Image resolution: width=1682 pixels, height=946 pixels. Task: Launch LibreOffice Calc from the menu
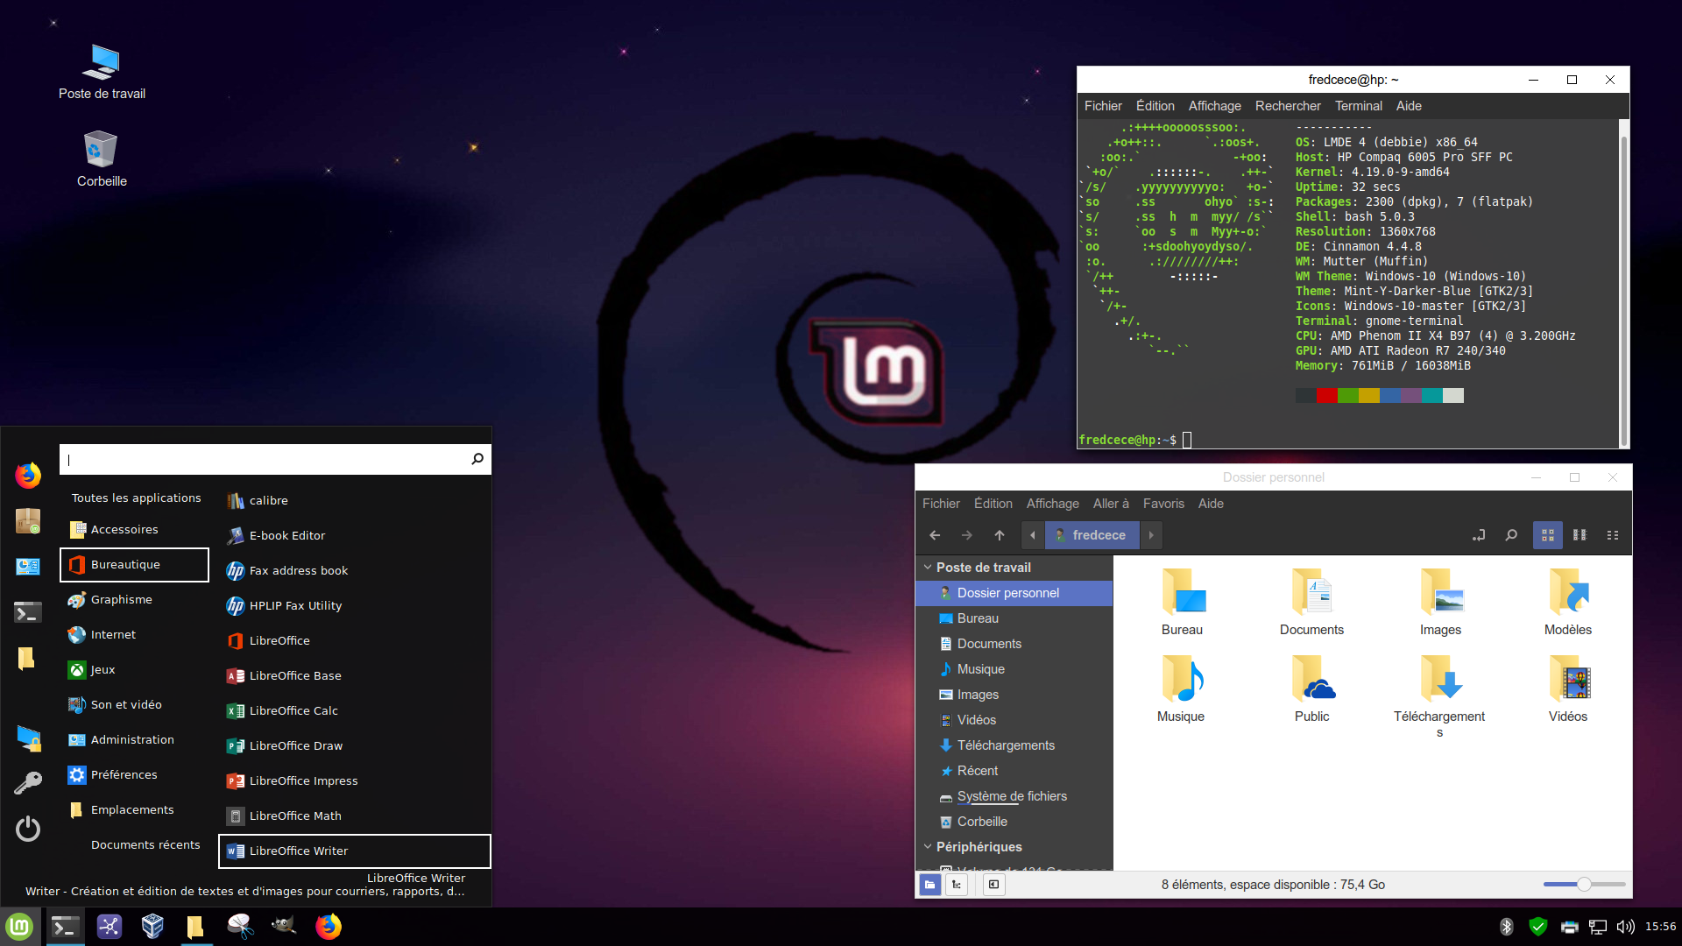coord(354,711)
